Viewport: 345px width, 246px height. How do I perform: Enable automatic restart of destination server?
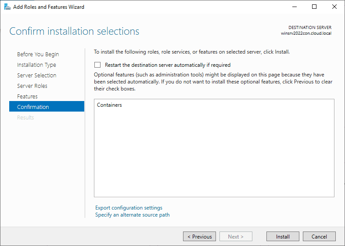pyautogui.click(x=97, y=65)
